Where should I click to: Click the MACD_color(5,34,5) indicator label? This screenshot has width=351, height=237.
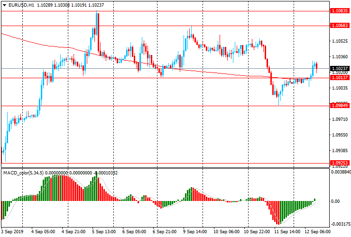[24, 173]
